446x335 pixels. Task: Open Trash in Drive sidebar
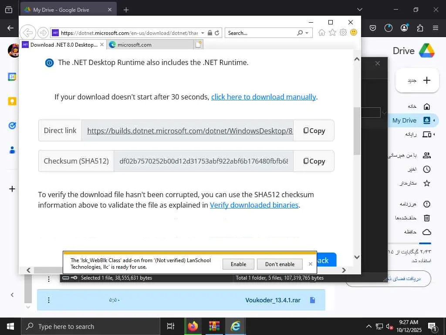point(413,218)
